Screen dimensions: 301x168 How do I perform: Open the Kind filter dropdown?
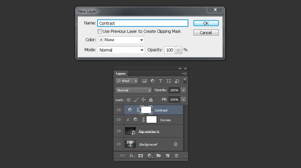point(127,81)
